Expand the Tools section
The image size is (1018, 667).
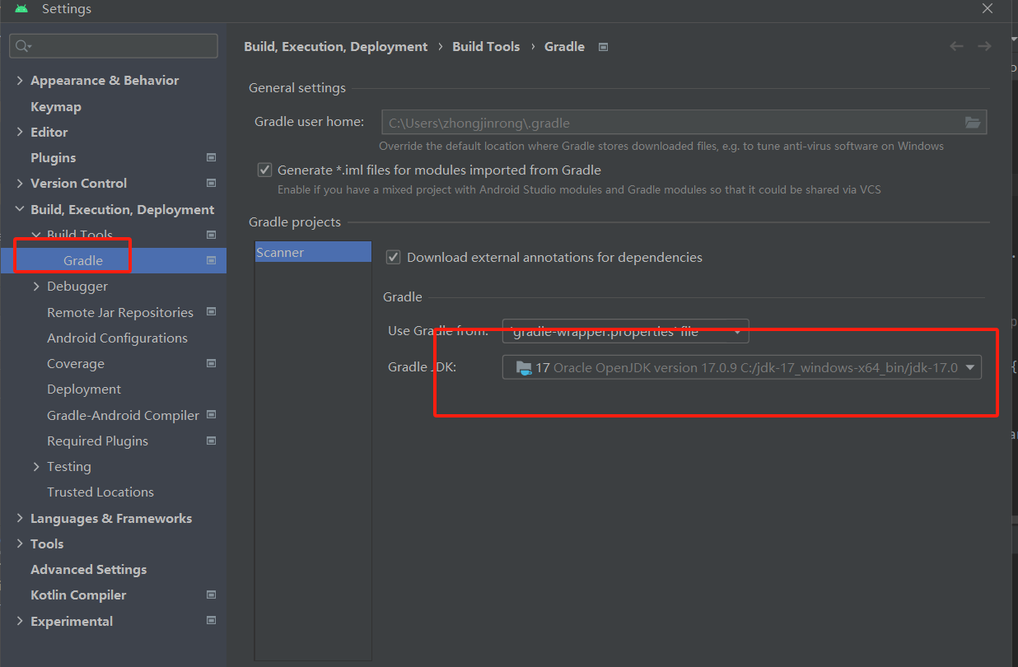pos(20,543)
